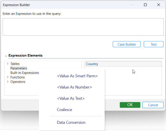Screen dimensions: 166x131
Task: Pick Coalesce from the context menu
Action: tap(64, 110)
